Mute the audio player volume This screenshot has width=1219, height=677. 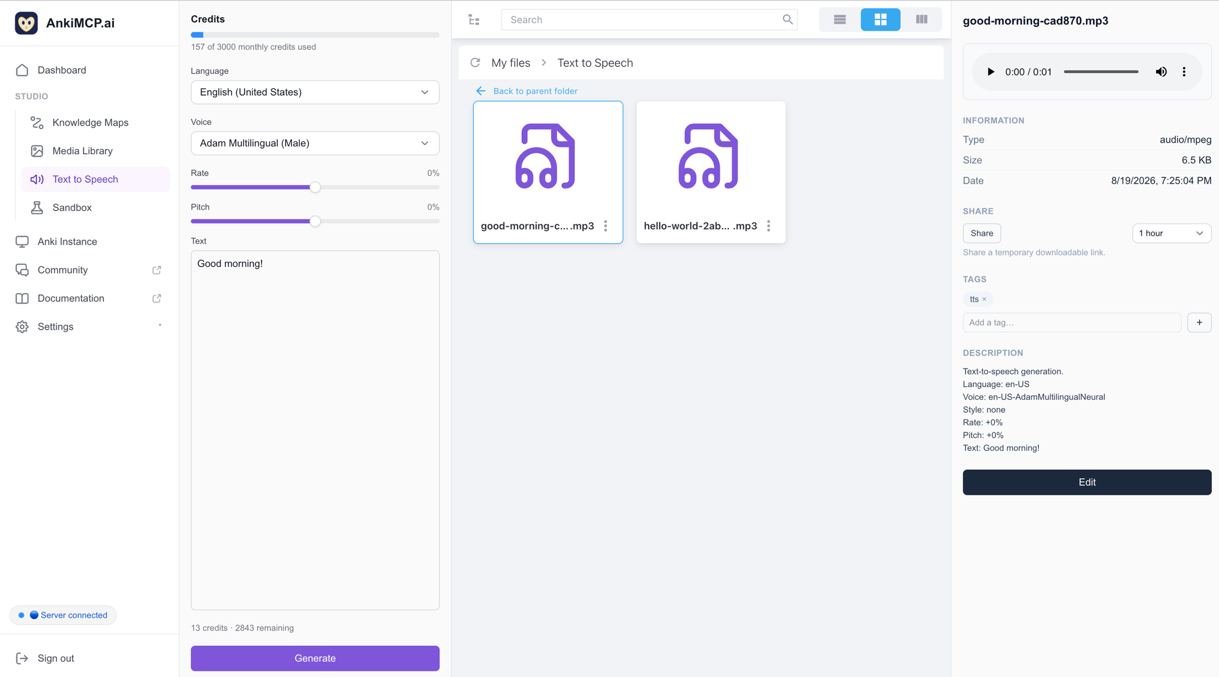1161,72
